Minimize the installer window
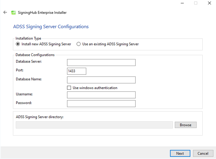216x159 pixels. click(182, 3)
